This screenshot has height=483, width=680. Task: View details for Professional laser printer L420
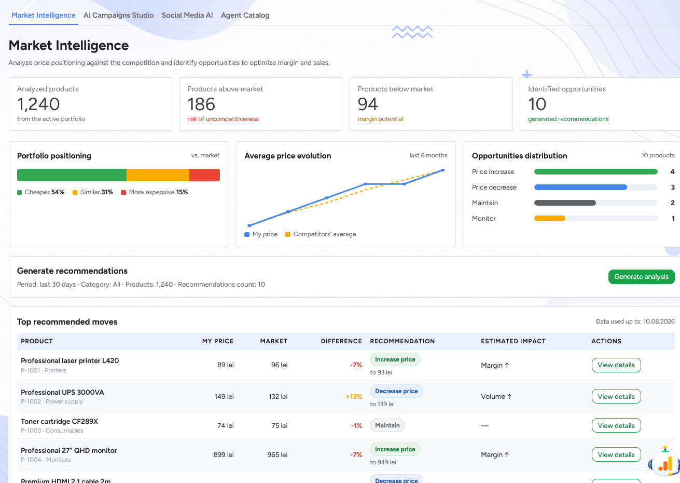tap(616, 365)
